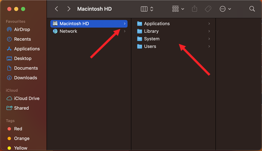Zoom the window with green button
This screenshot has width=262, height=151.
pyautogui.click(x=23, y=9)
